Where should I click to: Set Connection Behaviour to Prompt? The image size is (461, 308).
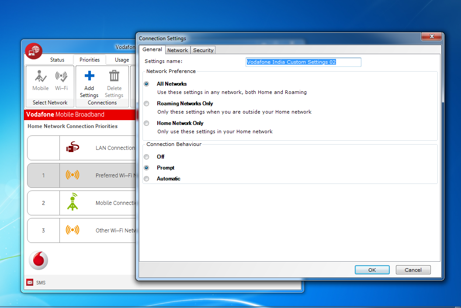coord(146,168)
